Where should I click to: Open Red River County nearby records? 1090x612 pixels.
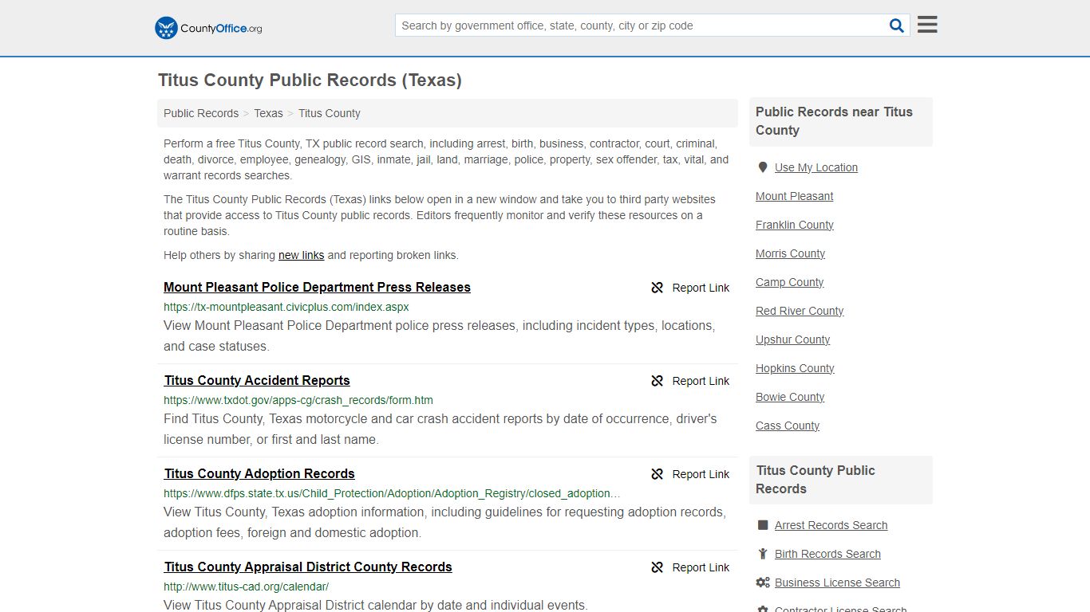point(800,311)
